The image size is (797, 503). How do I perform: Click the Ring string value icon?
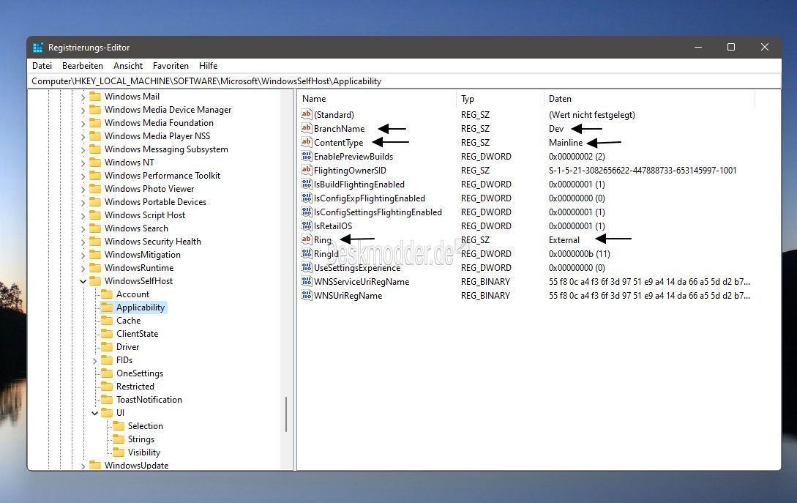306,239
